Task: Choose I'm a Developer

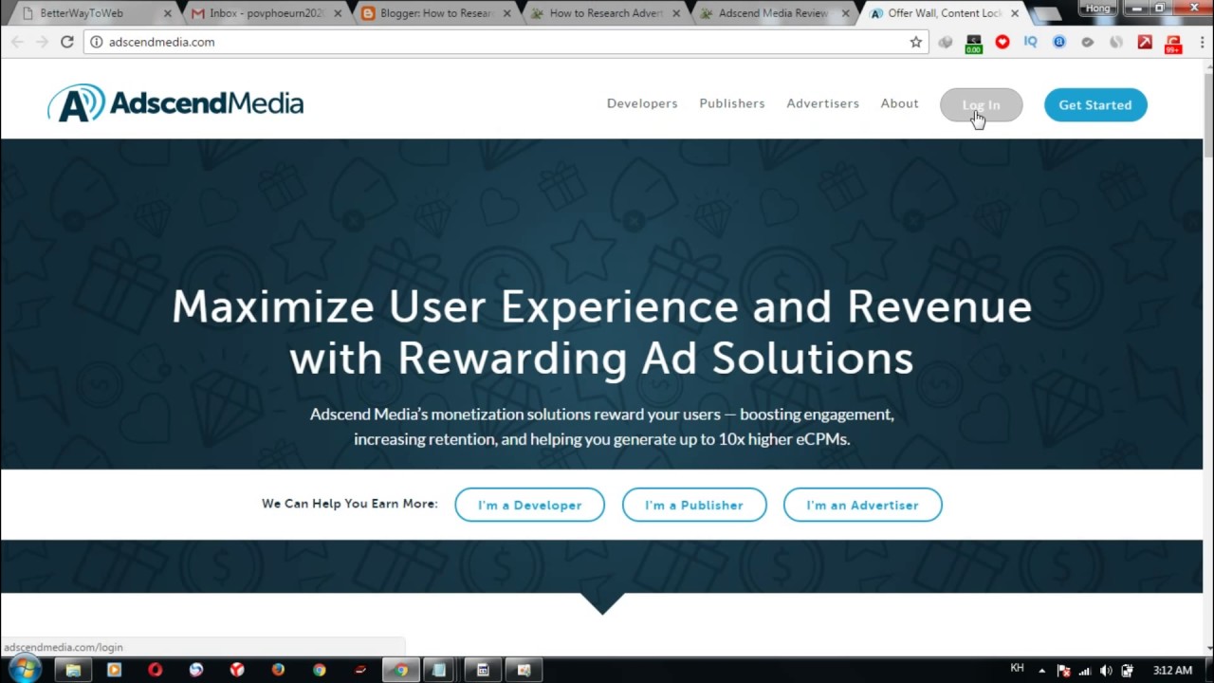Action: (x=529, y=505)
